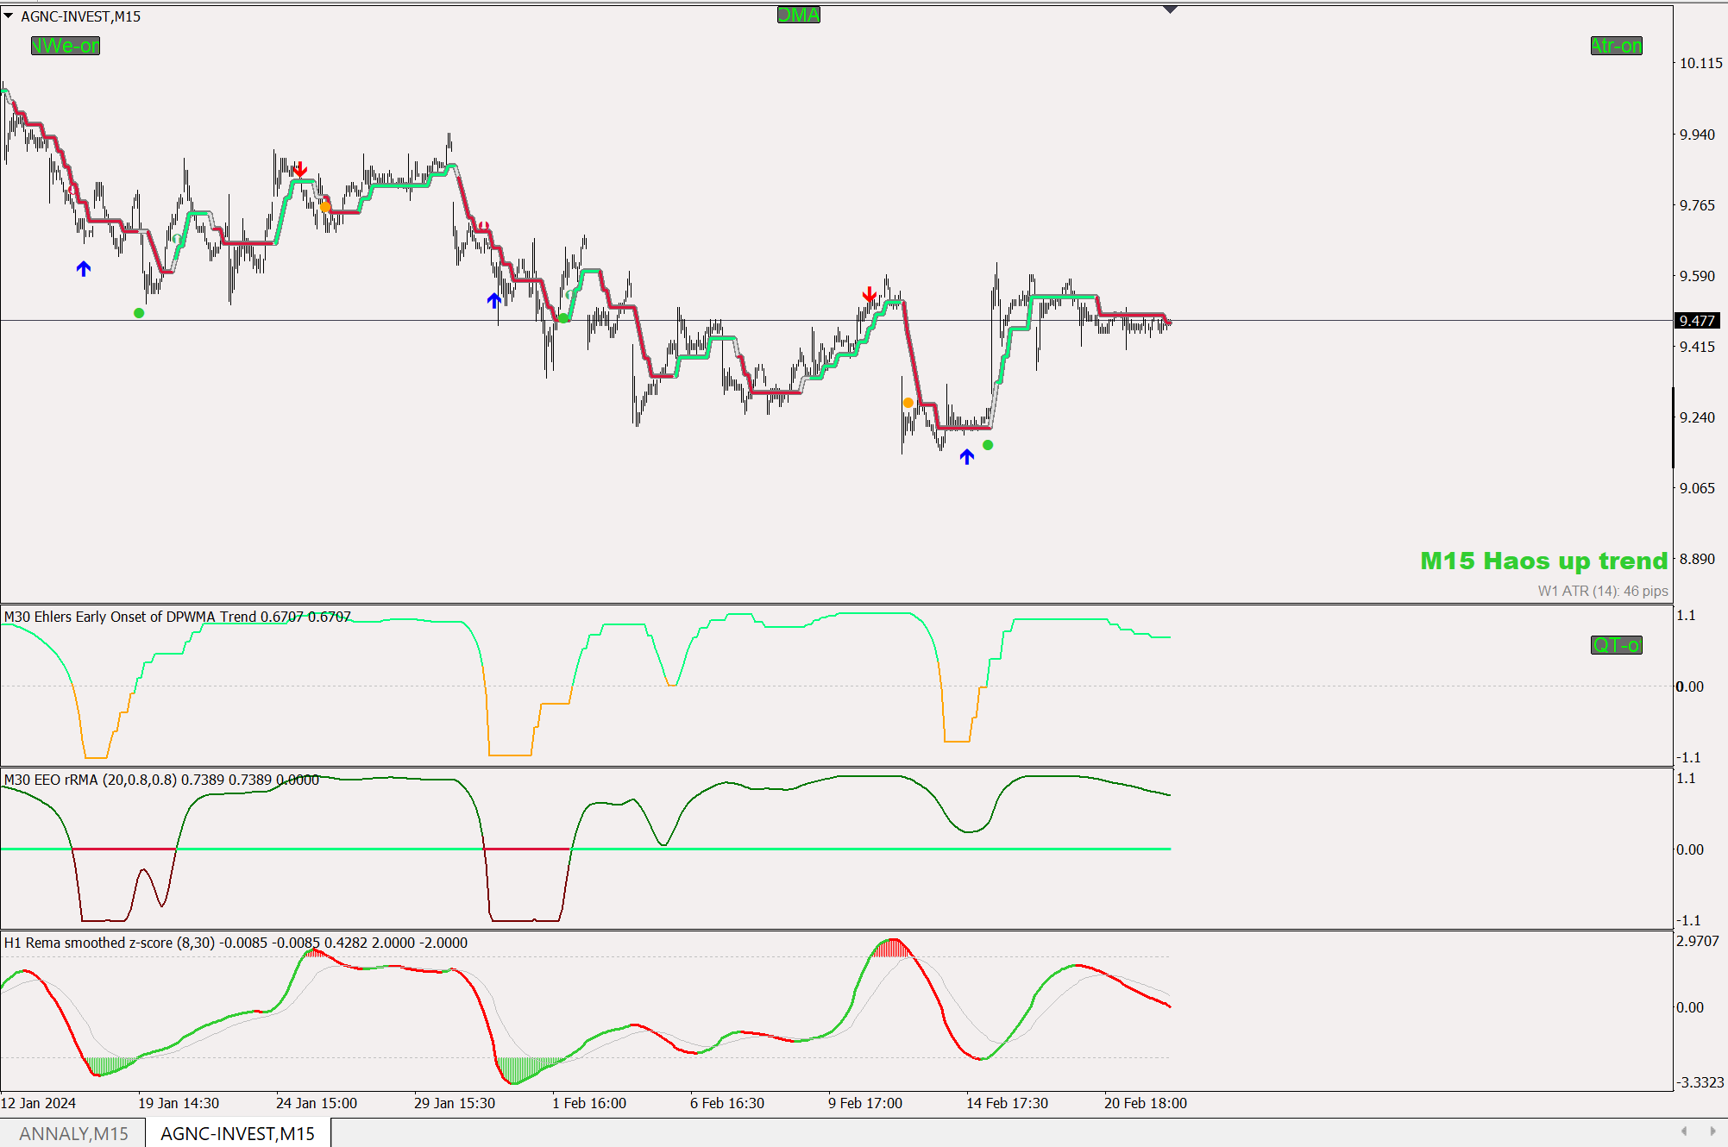Click the orange dot near the 24 Jan arrow
The width and height of the screenshot is (1728, 1147).
coord(325,207)
